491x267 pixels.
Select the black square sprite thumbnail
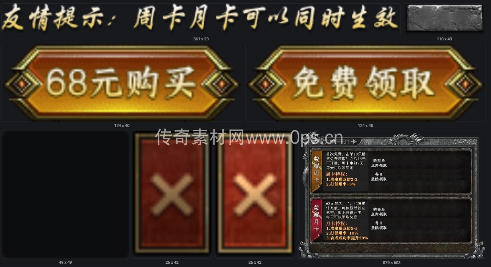65,195
